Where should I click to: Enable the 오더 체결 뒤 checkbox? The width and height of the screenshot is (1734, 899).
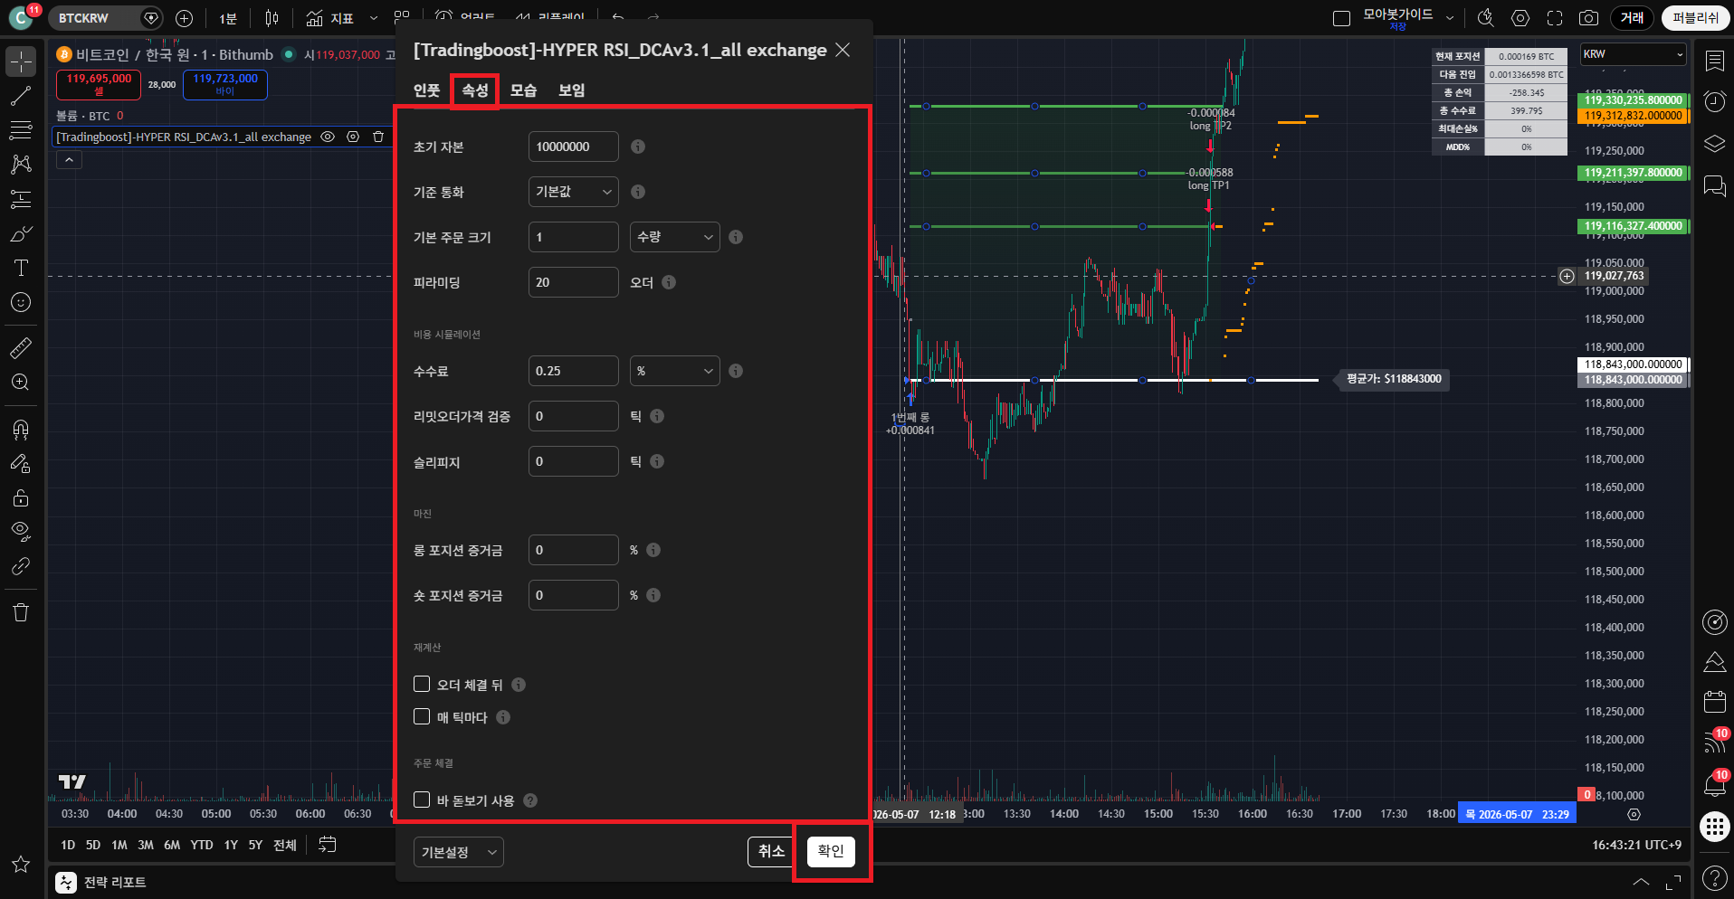click(x=422, y=684)
